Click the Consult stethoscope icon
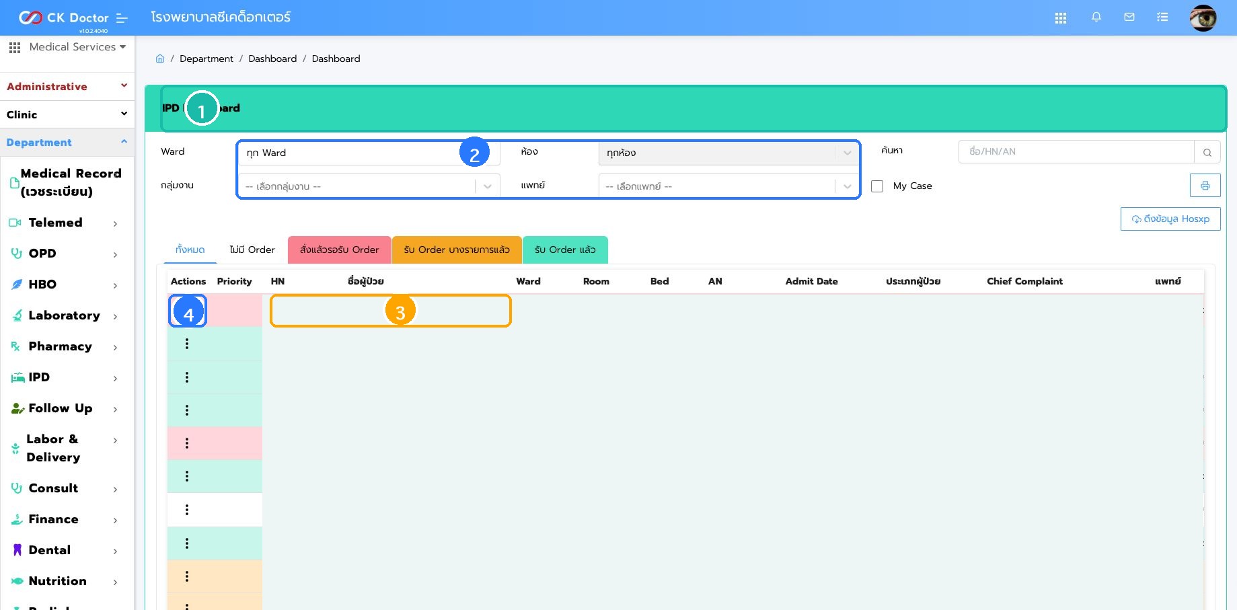 point(16,488)
